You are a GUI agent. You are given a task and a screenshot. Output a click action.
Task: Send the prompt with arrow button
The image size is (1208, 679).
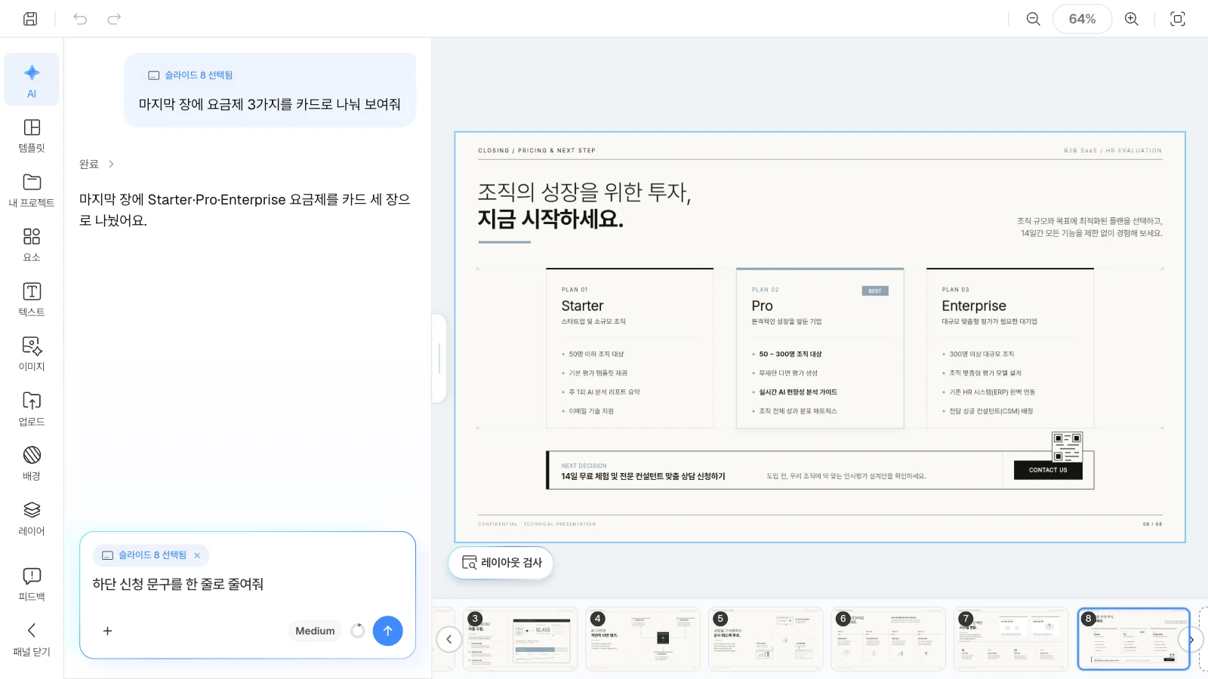click(387, 631)
